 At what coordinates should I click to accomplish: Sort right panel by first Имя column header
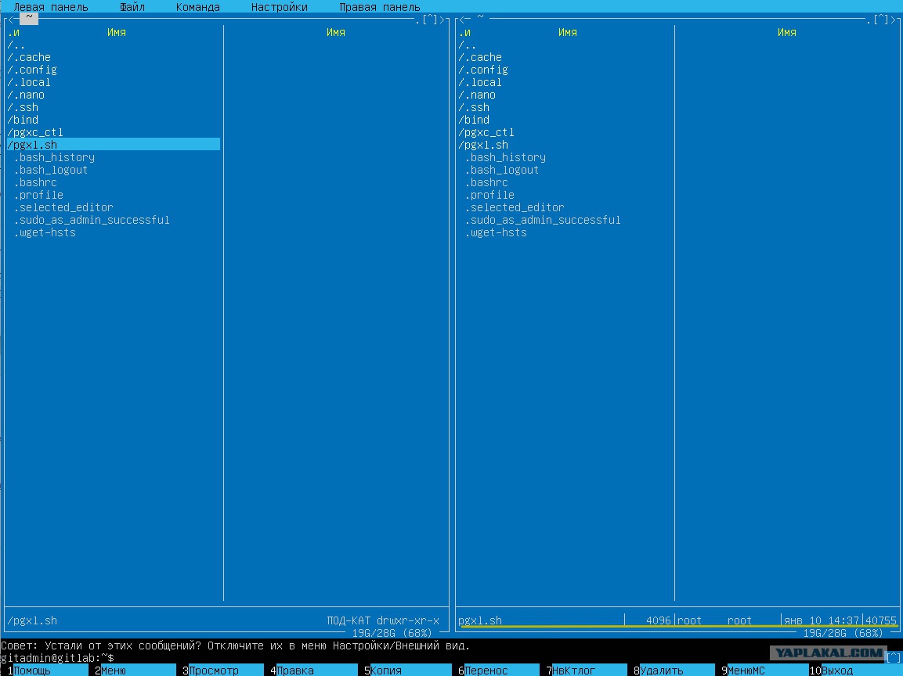tap(567, 32)
